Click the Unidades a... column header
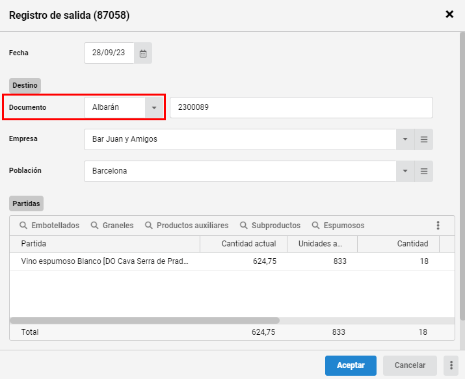This screenshot has height=379, width=465. (322, 244)
